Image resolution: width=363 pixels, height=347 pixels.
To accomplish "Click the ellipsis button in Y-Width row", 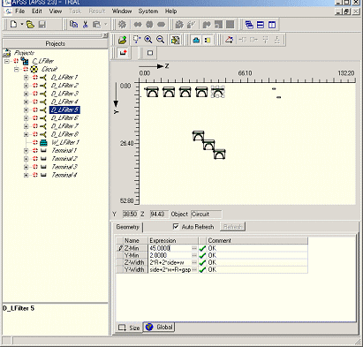I will click(x=194, y=269).
